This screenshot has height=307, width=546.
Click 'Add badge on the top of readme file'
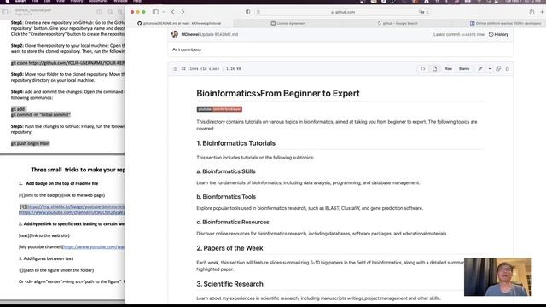[x=62, y=183]
